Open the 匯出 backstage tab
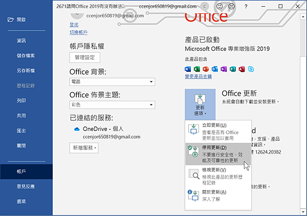This screenshot has width=307, height=216. coord(26,131)
